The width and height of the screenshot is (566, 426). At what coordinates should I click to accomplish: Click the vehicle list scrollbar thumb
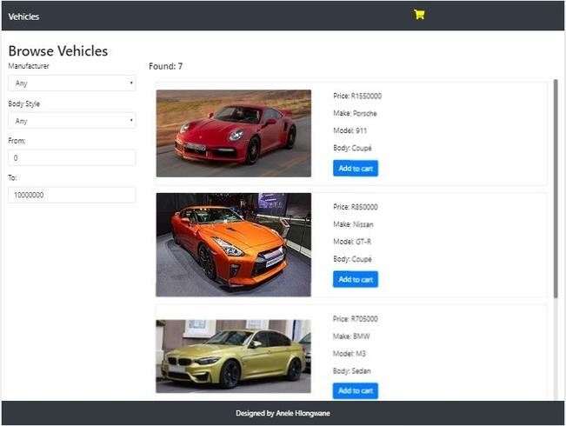[x=556, y=189]
